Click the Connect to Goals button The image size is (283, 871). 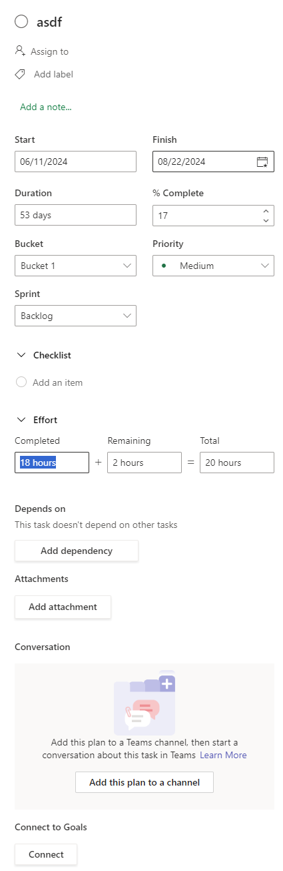click(46, 854)
